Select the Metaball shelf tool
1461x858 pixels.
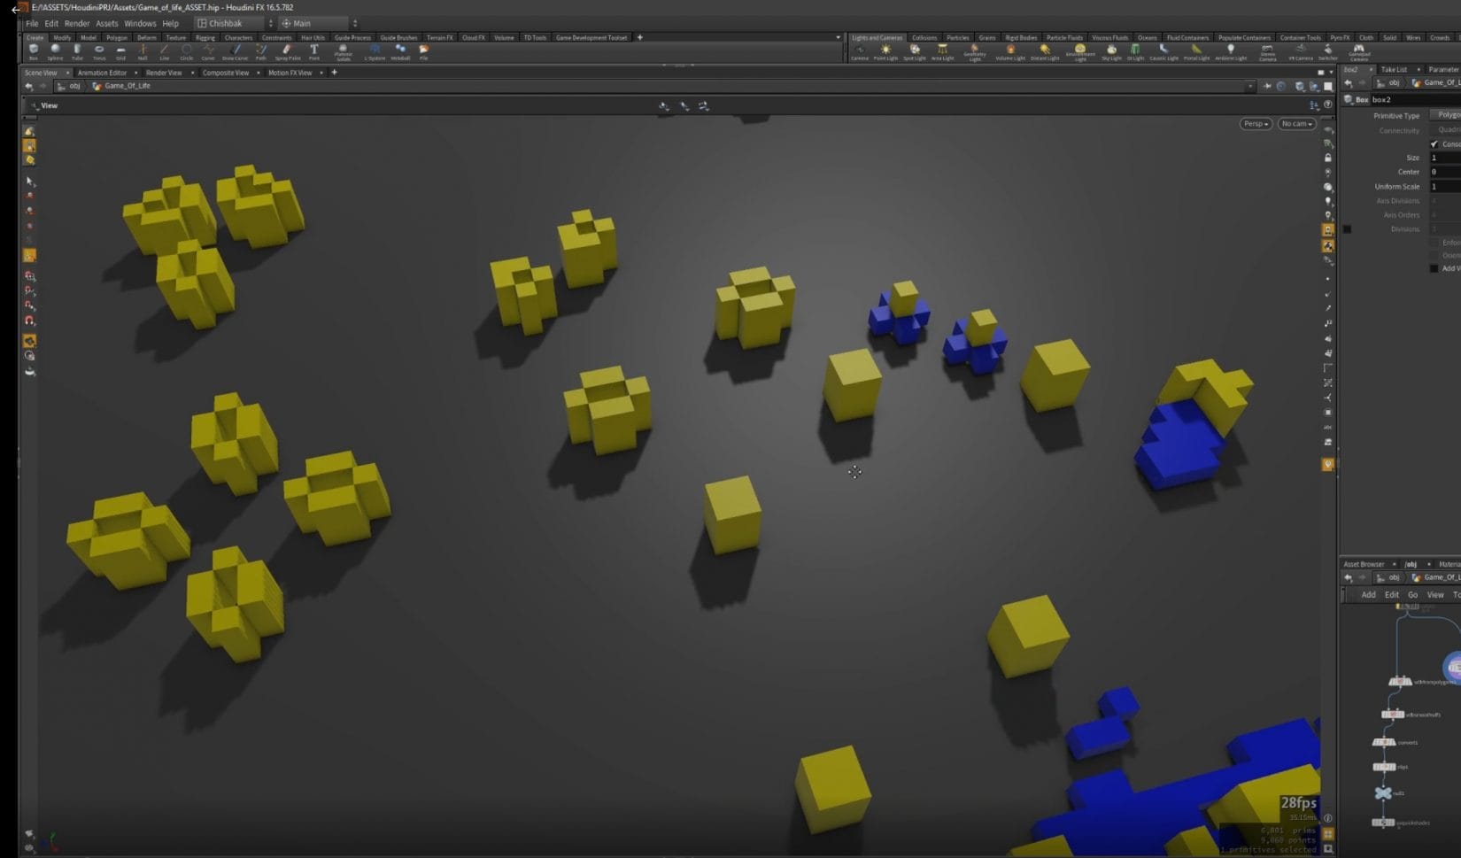point(400,50)
